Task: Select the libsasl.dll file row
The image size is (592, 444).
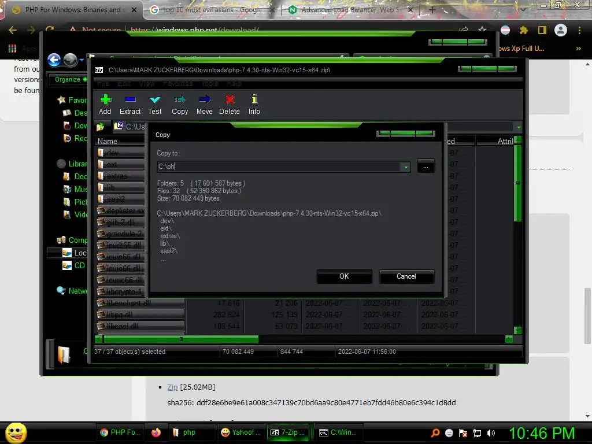Action: point(140,326)
